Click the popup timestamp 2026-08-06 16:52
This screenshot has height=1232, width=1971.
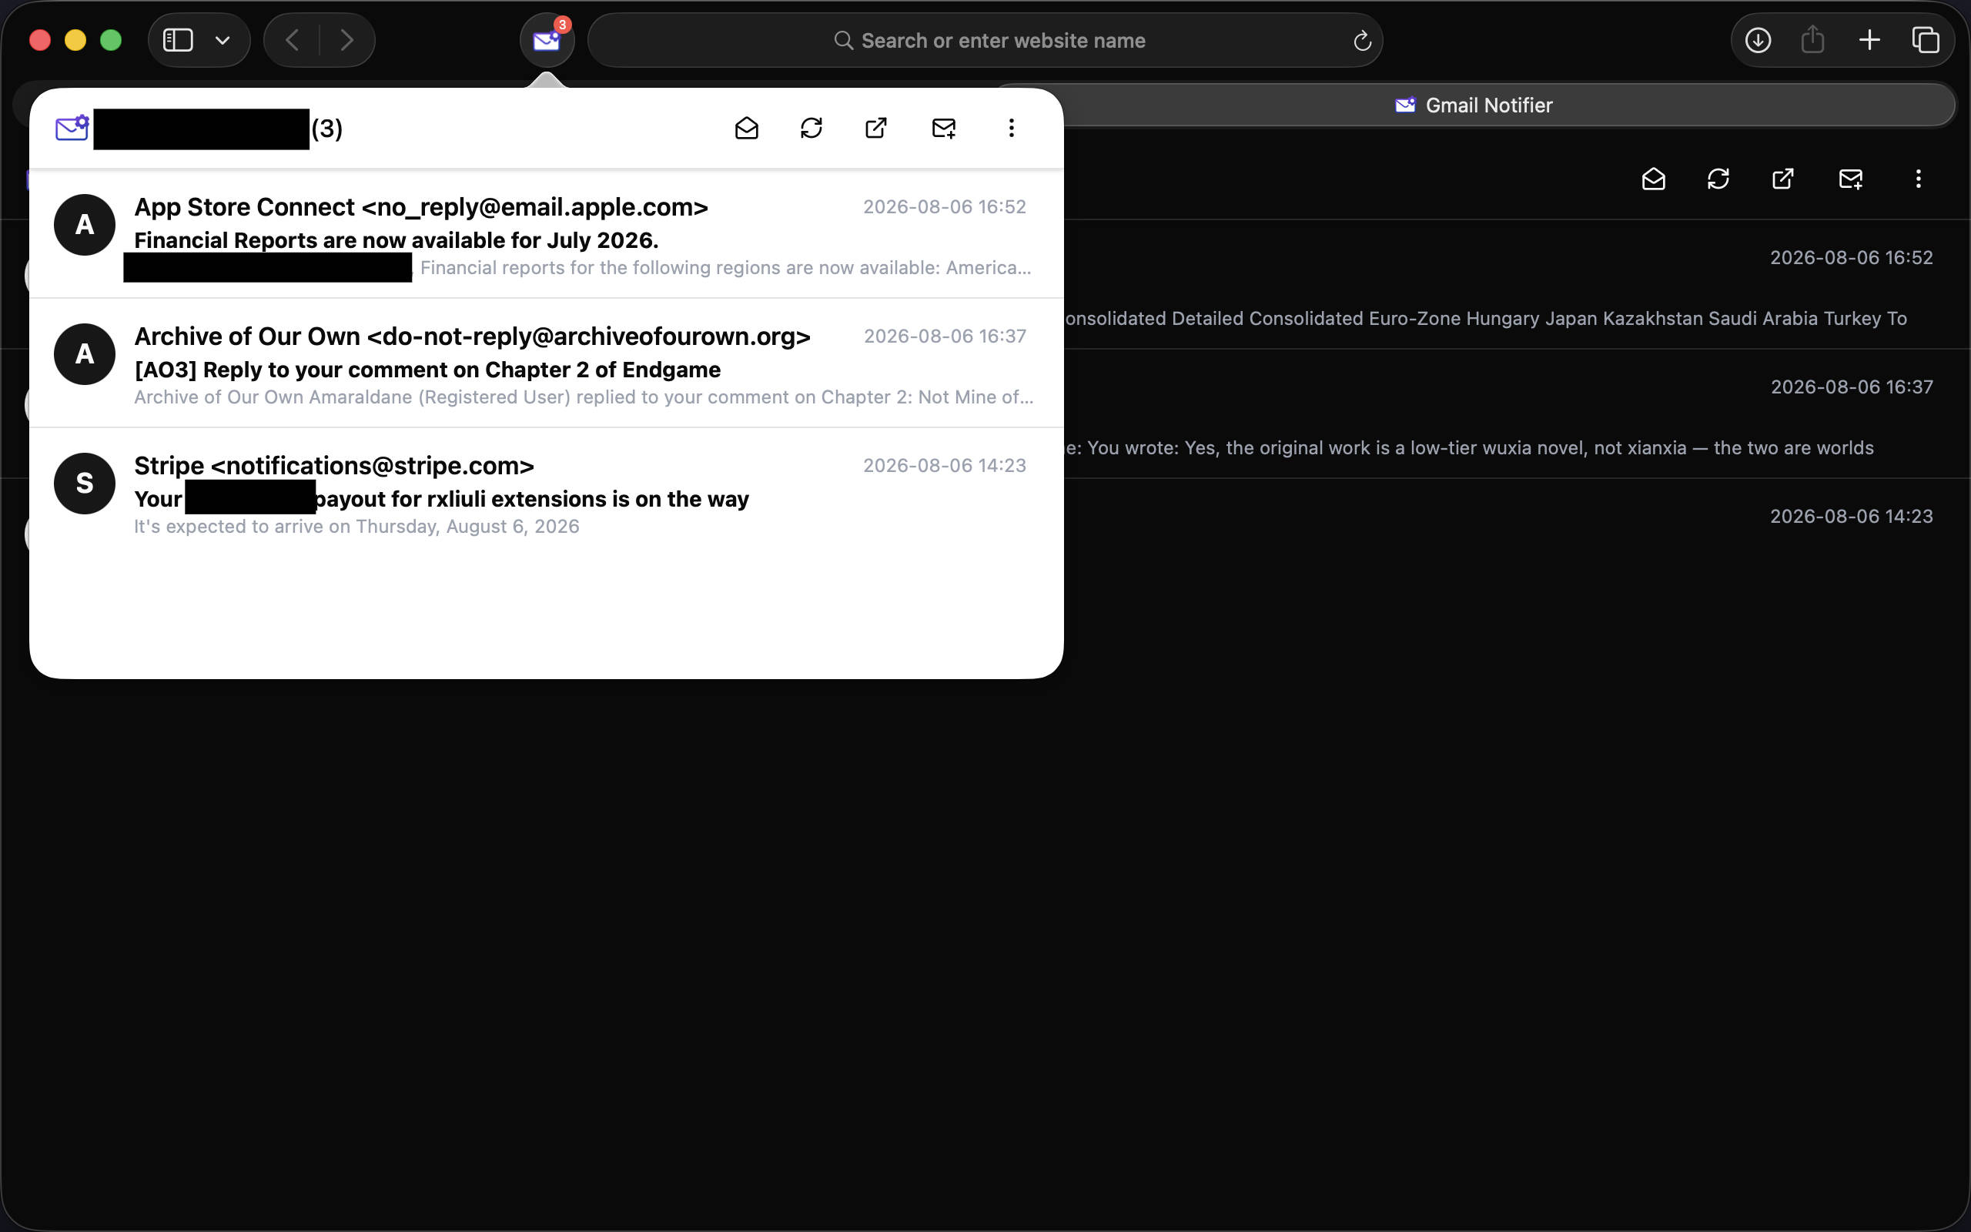945,207
